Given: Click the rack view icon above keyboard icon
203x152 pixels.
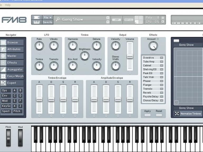Looking at the screenshot, I should 36,17.
